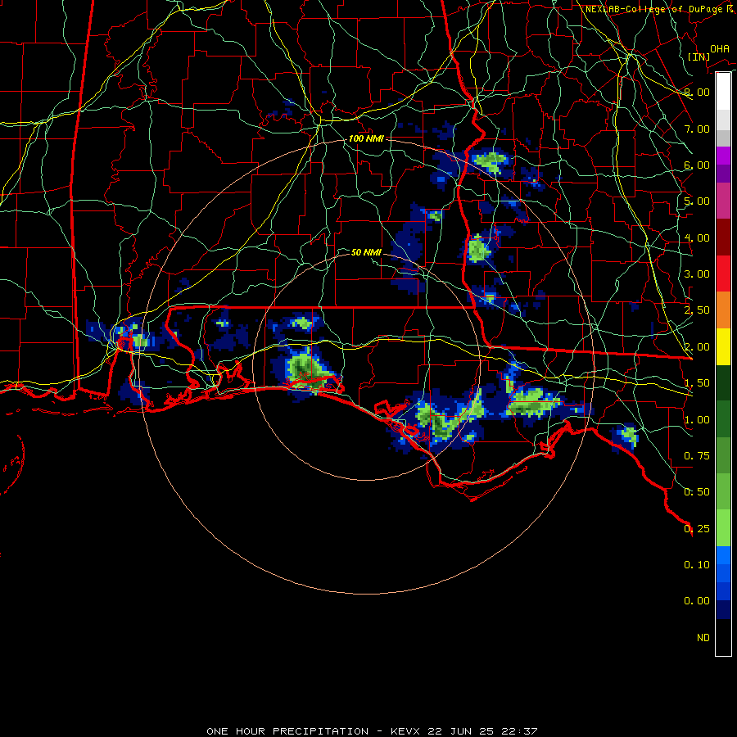This screenshot has width=737, height=737.
Task: Select the 7.00 legend value
Action: (x=697, y=129)
